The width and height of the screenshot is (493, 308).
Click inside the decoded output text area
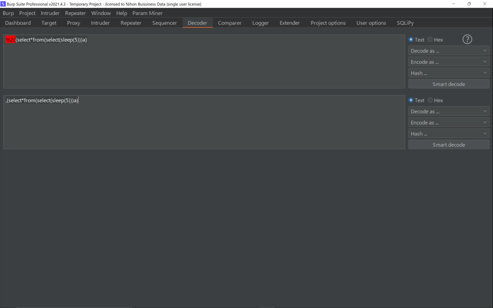[204, 122]
